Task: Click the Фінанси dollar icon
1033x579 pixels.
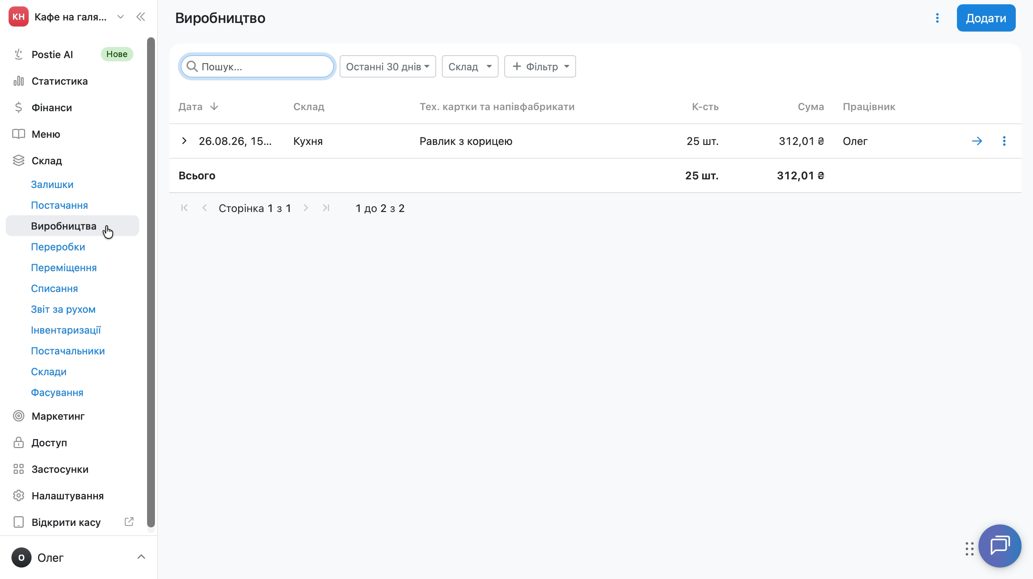Action: point(18,108)
